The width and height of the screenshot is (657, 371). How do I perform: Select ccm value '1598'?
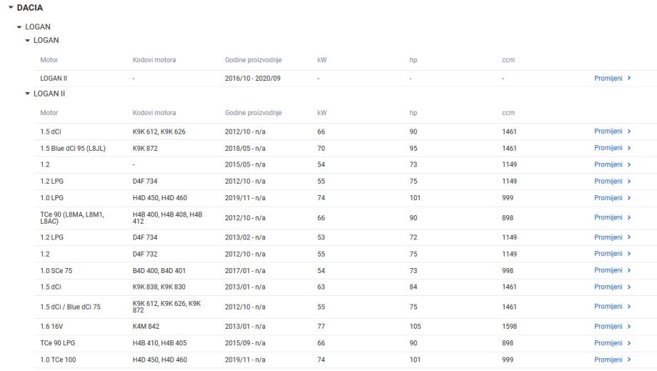pyautogui.click(x=509, y=326)
